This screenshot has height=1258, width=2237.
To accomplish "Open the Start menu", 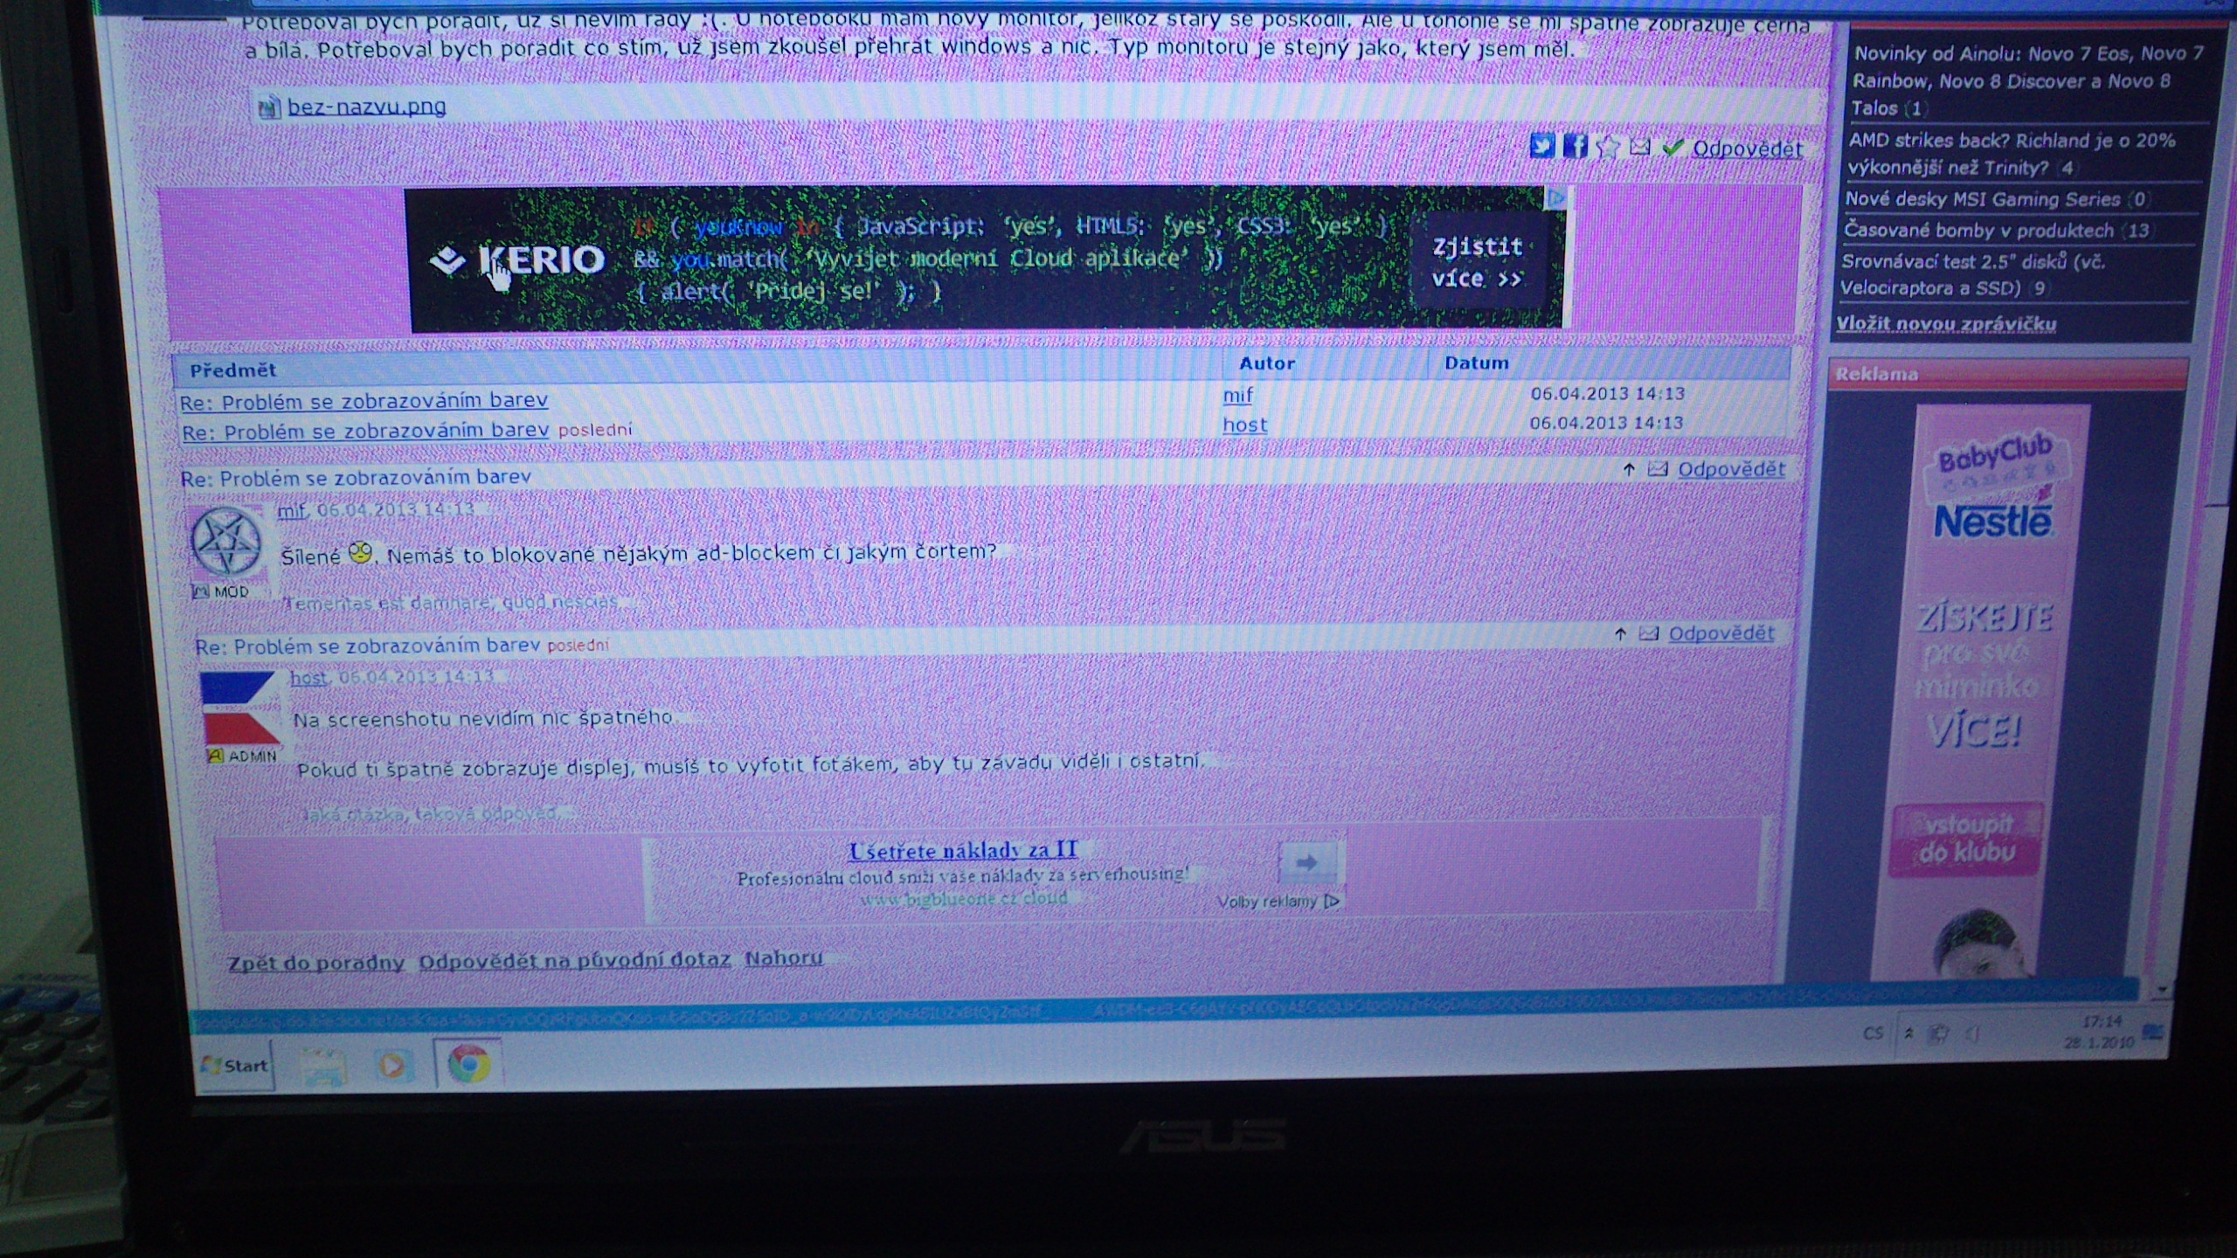I will tap(235, 1065).
